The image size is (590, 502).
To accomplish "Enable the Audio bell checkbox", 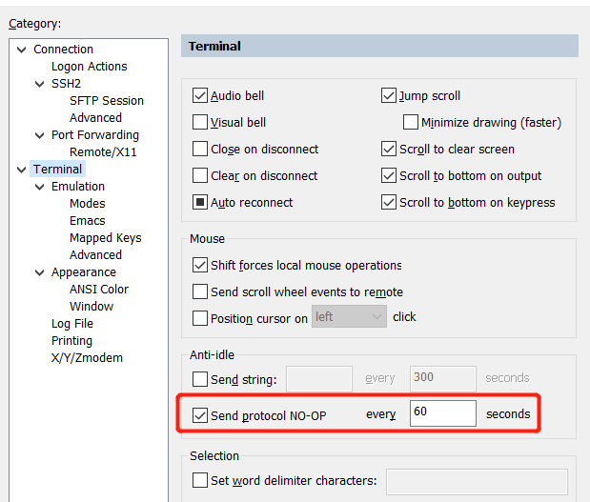I will tap(200, 95).
